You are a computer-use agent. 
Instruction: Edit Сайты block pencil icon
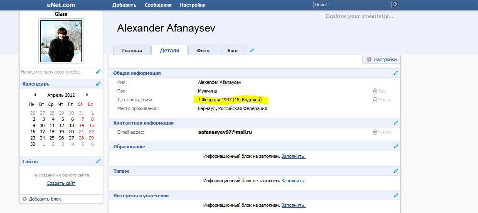(x=99, y=162)
